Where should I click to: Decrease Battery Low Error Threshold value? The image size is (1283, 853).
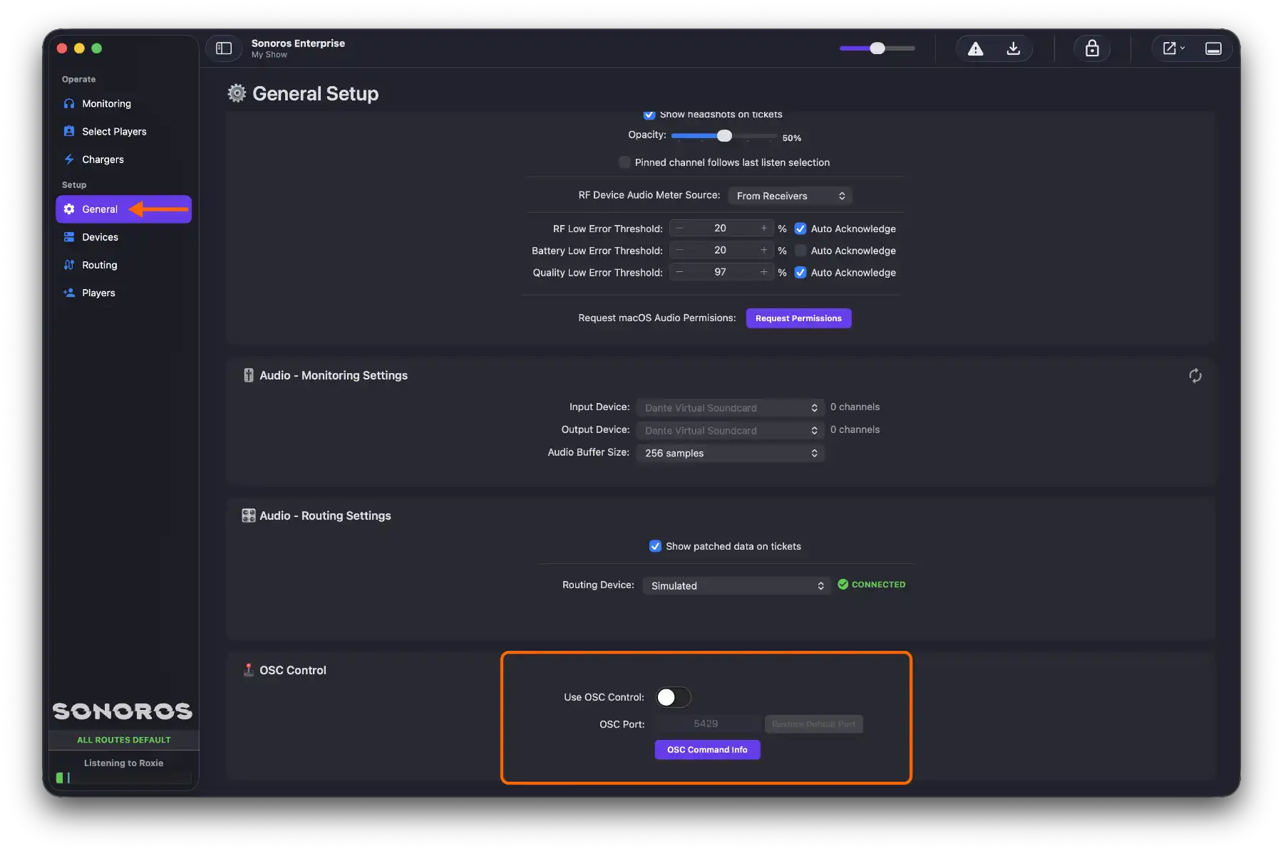pyautogui.click(x=679, y=251)
